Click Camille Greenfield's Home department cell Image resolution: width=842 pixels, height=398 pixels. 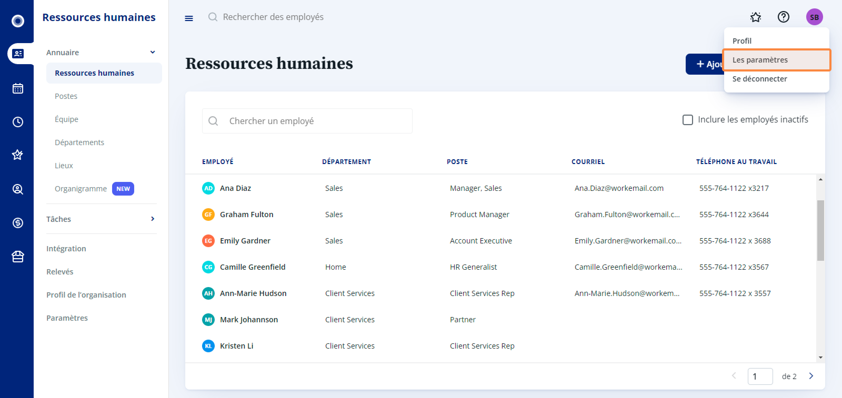[x=335, y=267]
